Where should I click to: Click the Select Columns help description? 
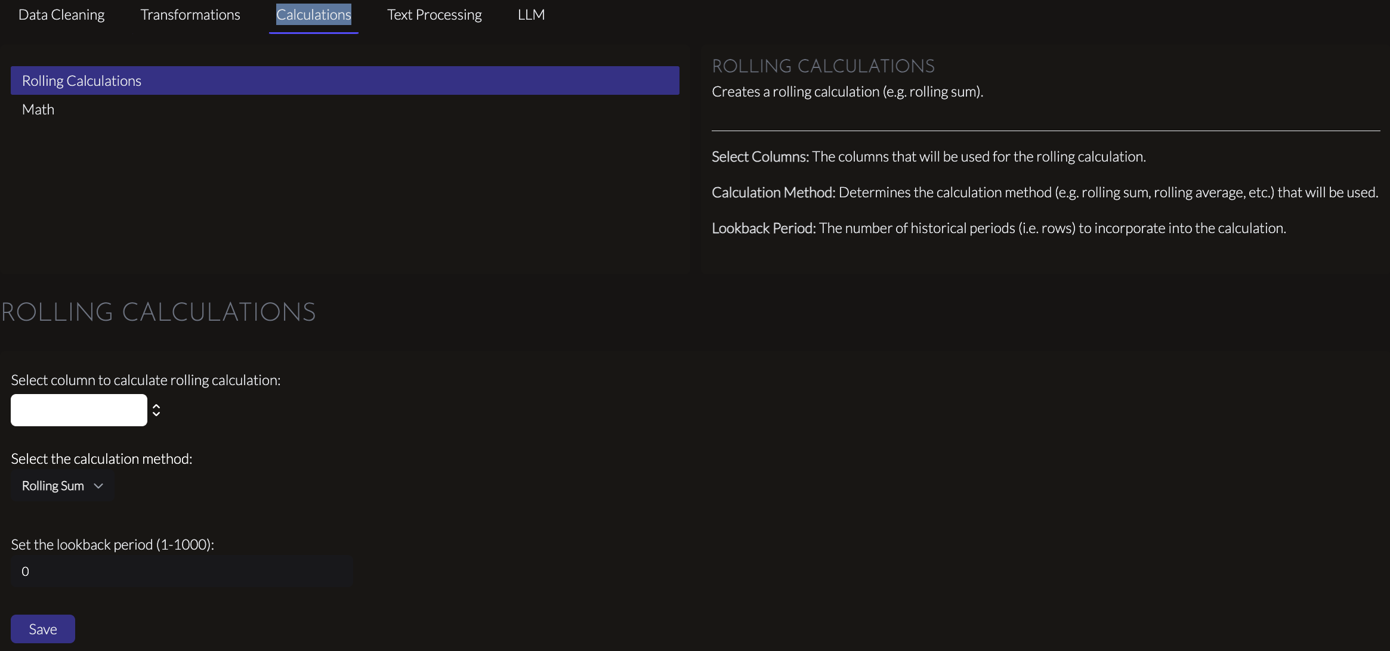929,157
